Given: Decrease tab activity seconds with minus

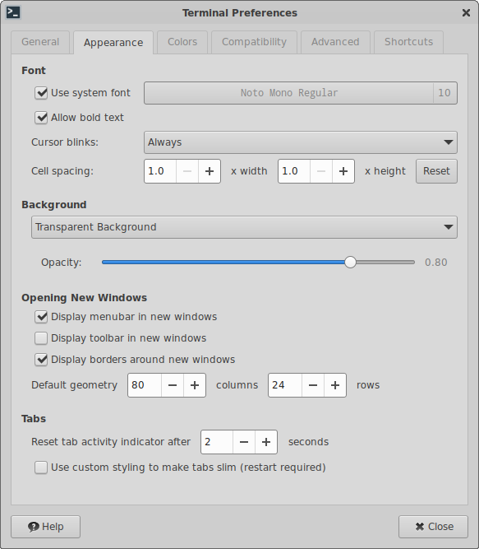Looking at the screenshot, I should [x=244, y=442].
